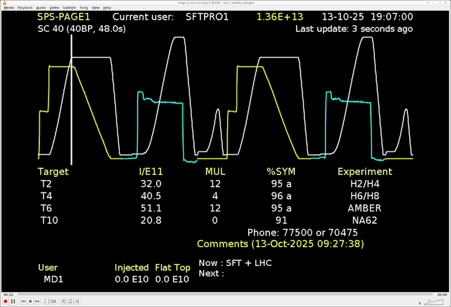
Task: Skip to previous media item
Action: pyautogui.click(x=23, y=301)
